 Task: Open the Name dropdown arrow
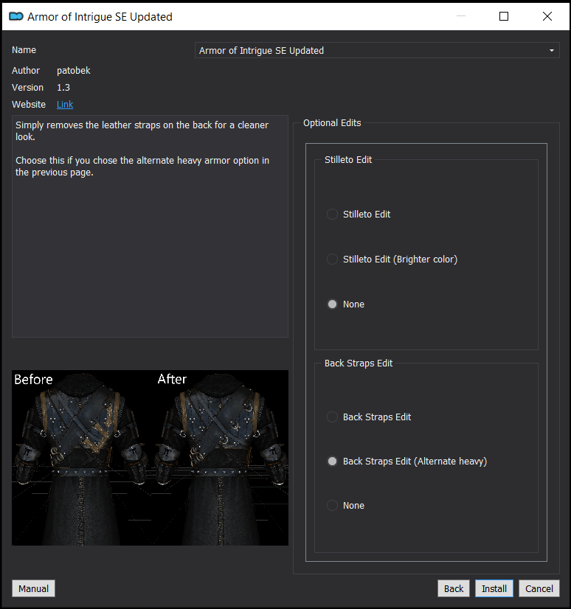click(552, 50)
